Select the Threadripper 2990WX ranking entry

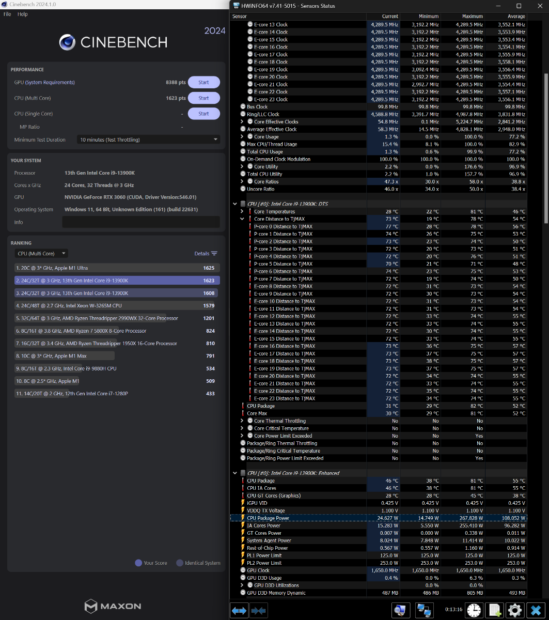[117, 318]
